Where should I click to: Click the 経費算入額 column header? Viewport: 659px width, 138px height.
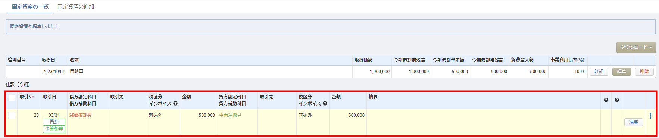pyautogui.click(x=522, y=60)
